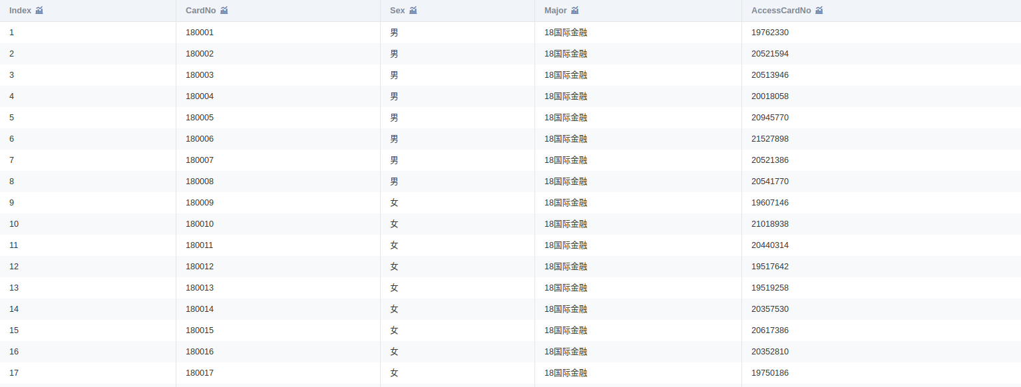
Task: Open chart icon beside Sex header
Action: 413,11
